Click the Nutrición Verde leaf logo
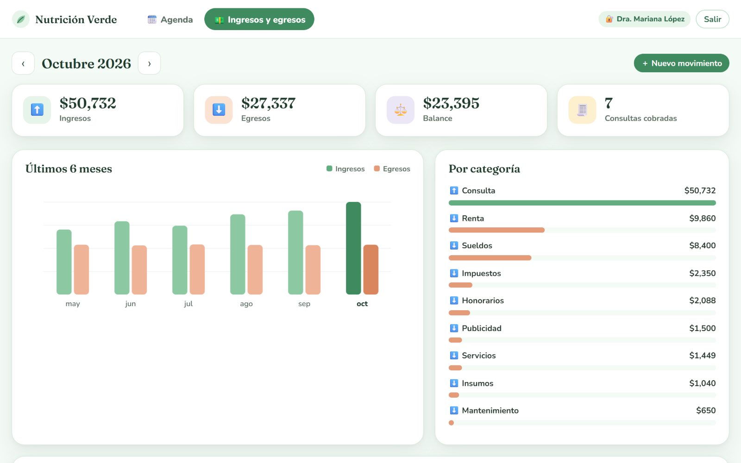This screenshot has width=741, height=463. coord(21,19)
